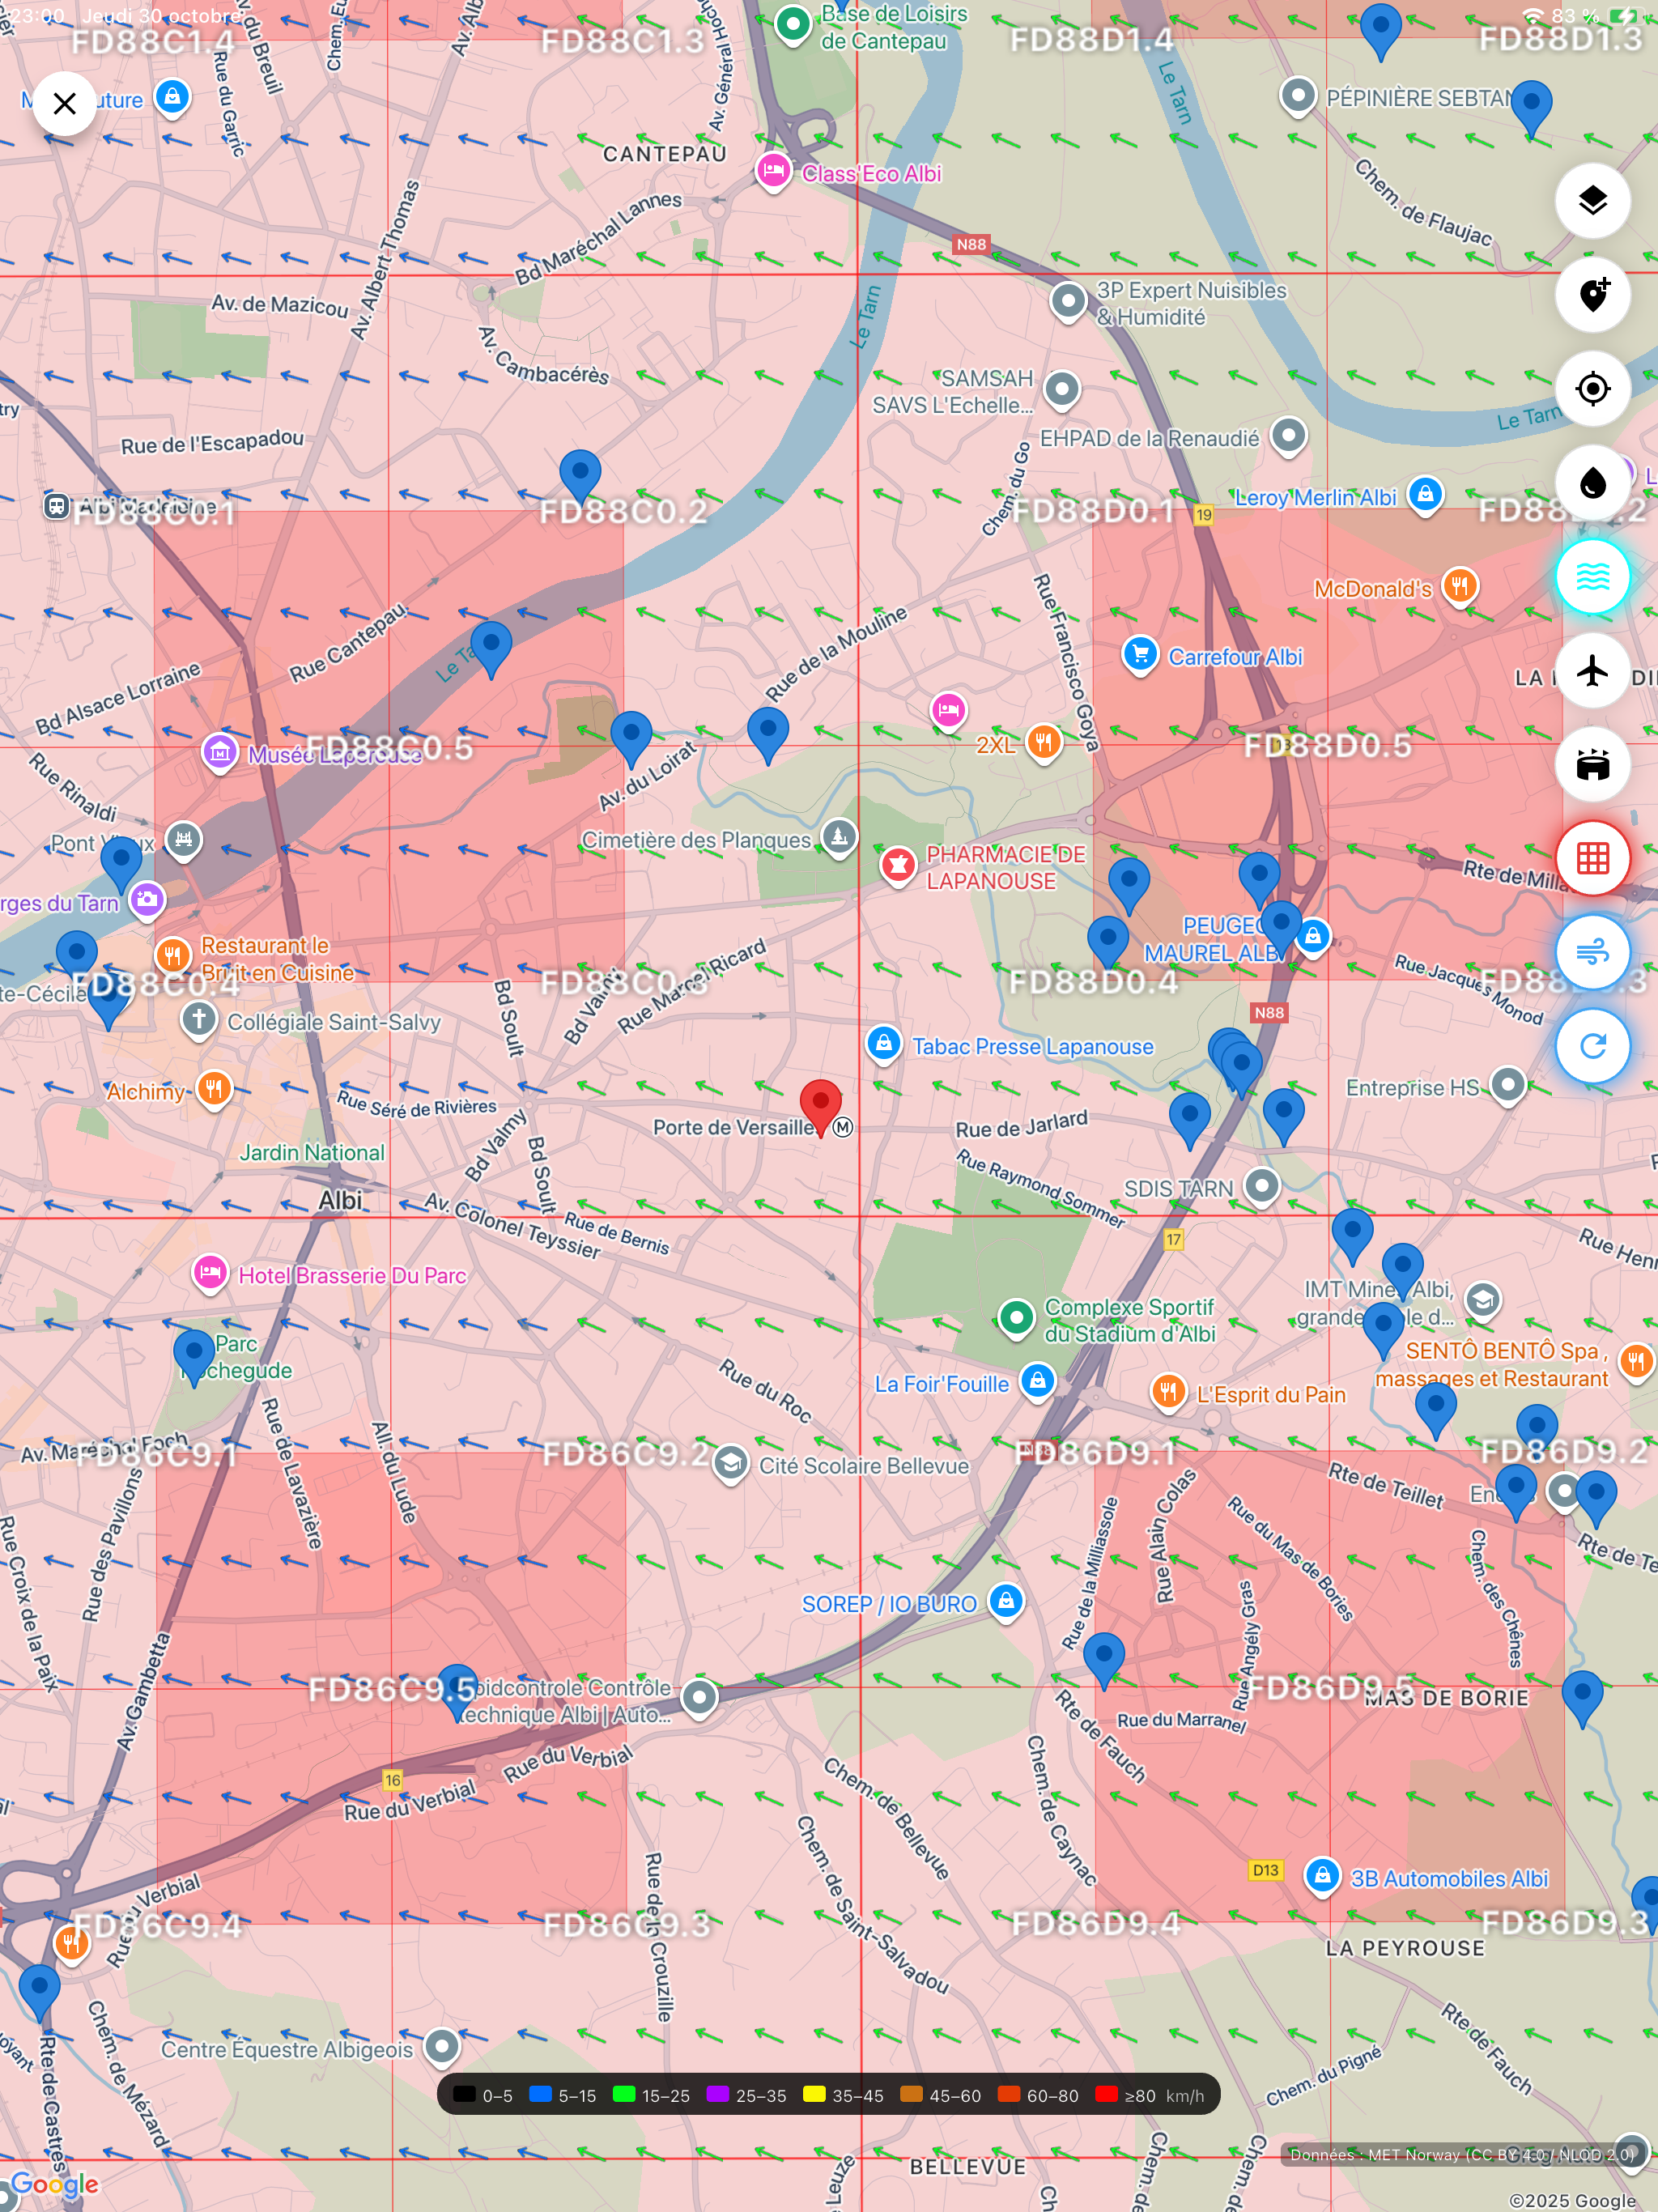1658x2212 pixels.
Task: Tap the FD88D0.4 grid locator label
Action: [1093, 982]
